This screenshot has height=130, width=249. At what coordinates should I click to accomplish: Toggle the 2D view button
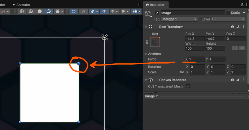74,12
